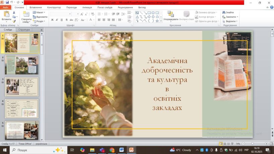
Task: Click the Reset (Відновити) slide button
Action: tap(40, 17)
